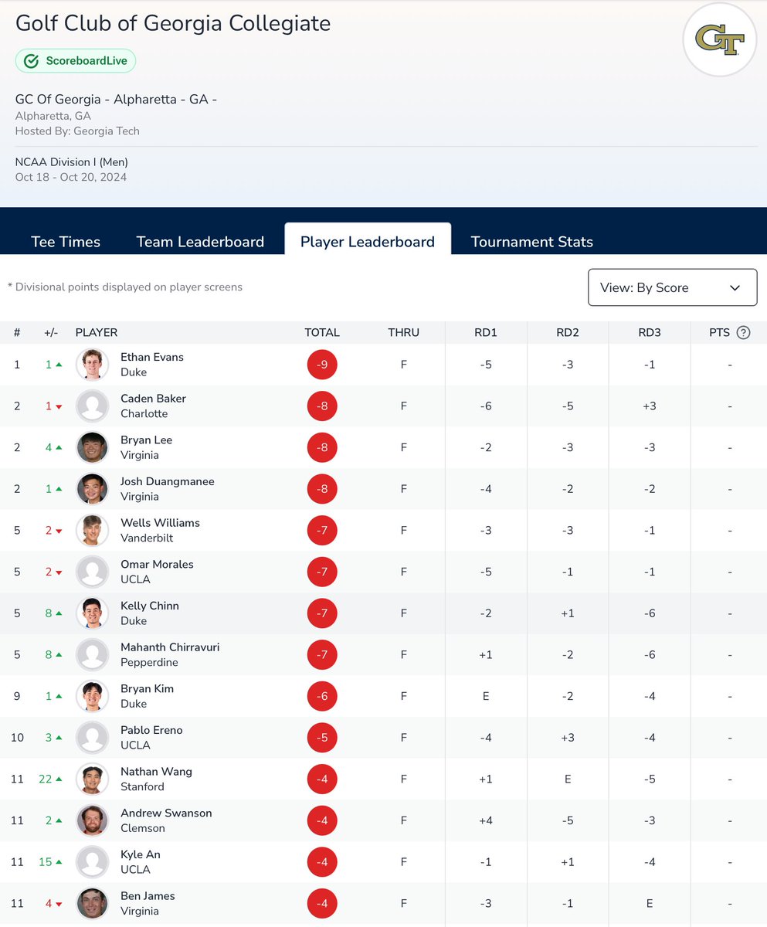Switch to the Tee Times tab

(x=66, y=242)
